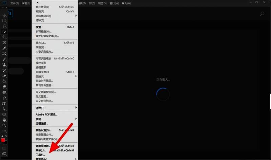Select the Horizontal Type tool
This screenshot has height=160, width=271.
tap(4, 103)
